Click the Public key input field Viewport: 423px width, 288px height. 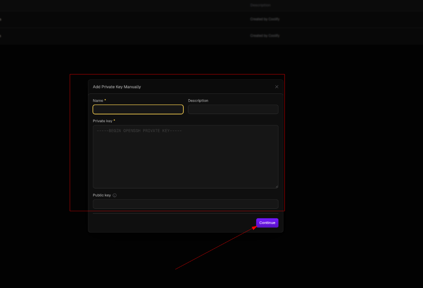185,204
